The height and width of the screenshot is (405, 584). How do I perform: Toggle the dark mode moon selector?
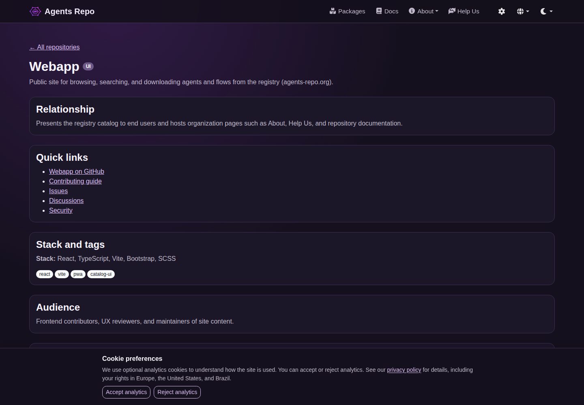[547, 11]
